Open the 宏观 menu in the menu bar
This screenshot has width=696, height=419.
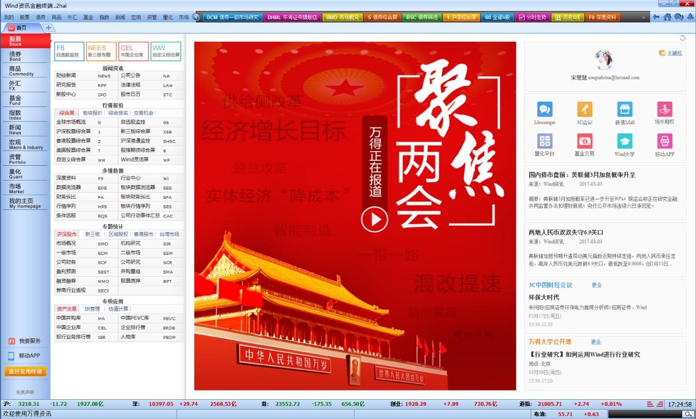tap(136, 17)
